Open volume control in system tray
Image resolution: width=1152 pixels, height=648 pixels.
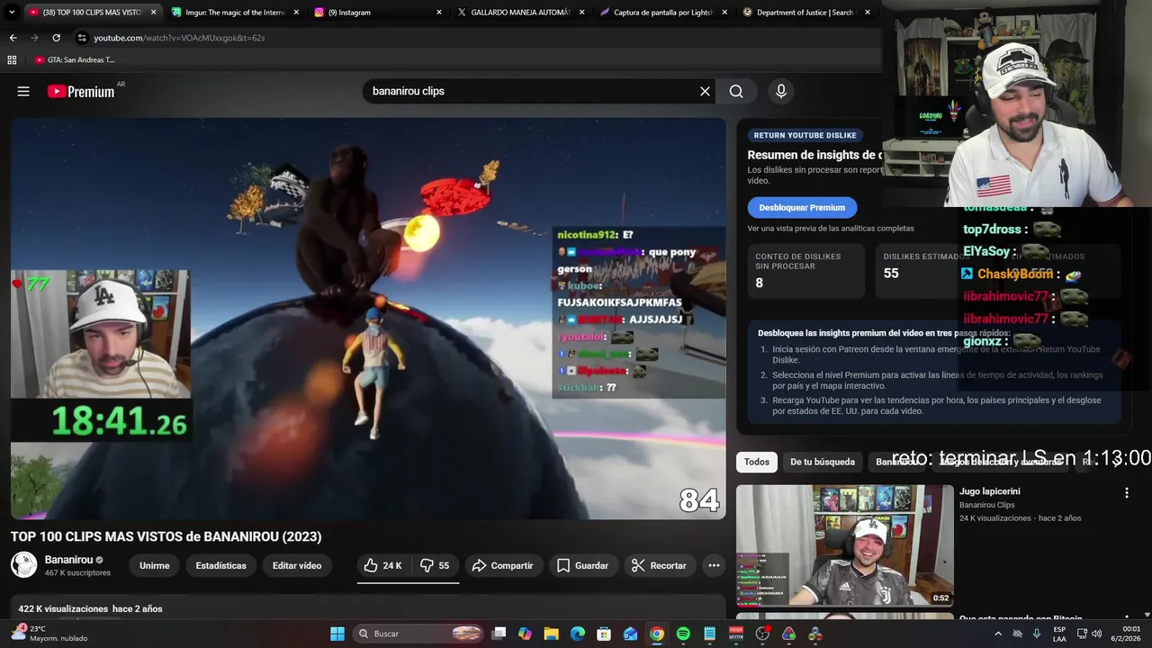[x=1096, y=634]
